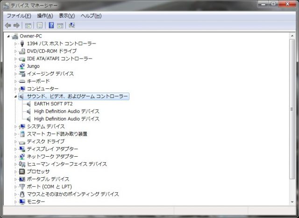Maximize the デバイス マネージャー window

274,4
